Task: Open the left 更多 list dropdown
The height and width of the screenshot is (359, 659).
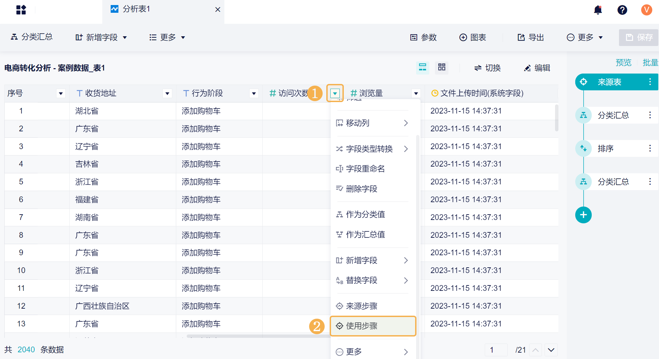Action: coord(167,37)
